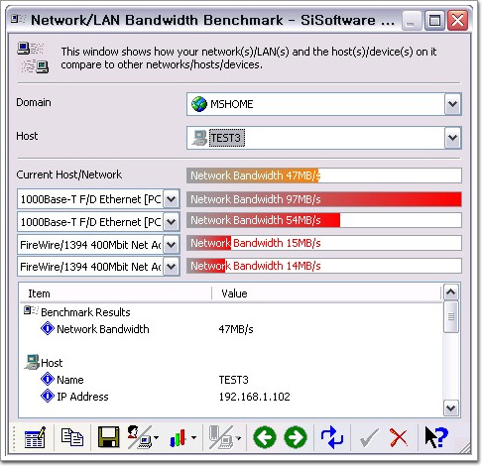482x466 pixels.
Task: Expand the first FireWire/1394 reference dropdown
Action: (172, 245)
